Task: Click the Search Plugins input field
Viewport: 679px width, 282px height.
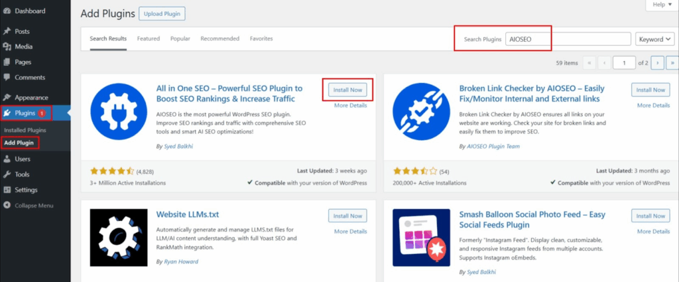Action: (568, 39)
